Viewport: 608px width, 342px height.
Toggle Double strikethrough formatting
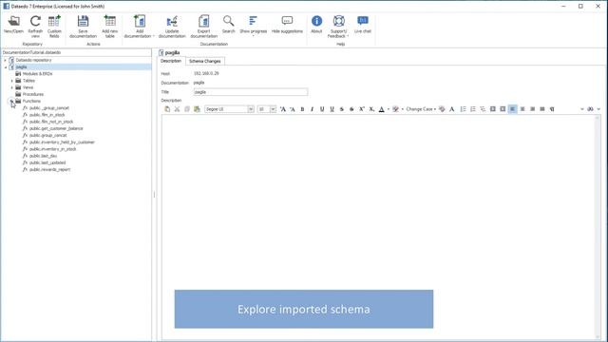coord(351,109)
